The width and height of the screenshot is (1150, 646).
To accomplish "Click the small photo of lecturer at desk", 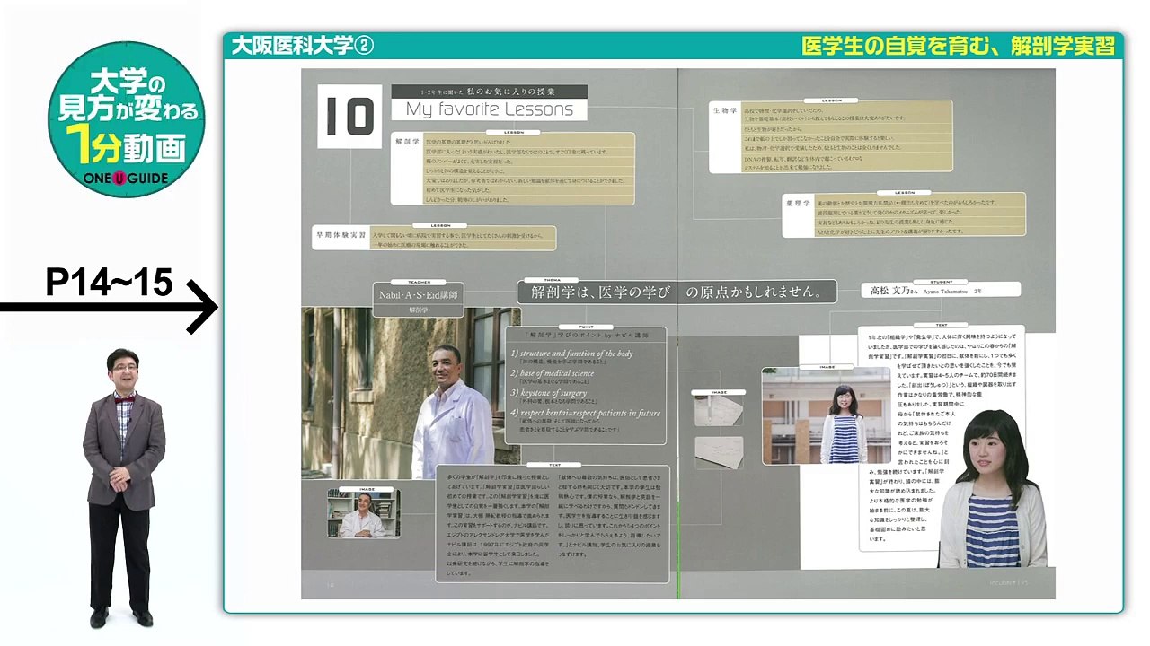I will click(364, 514).
